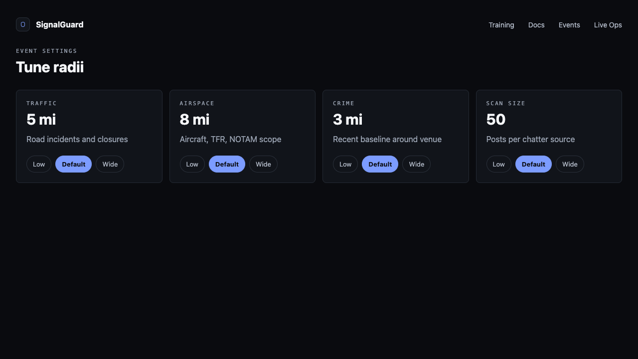Click the Crime 3 mi value

(347, 120)
